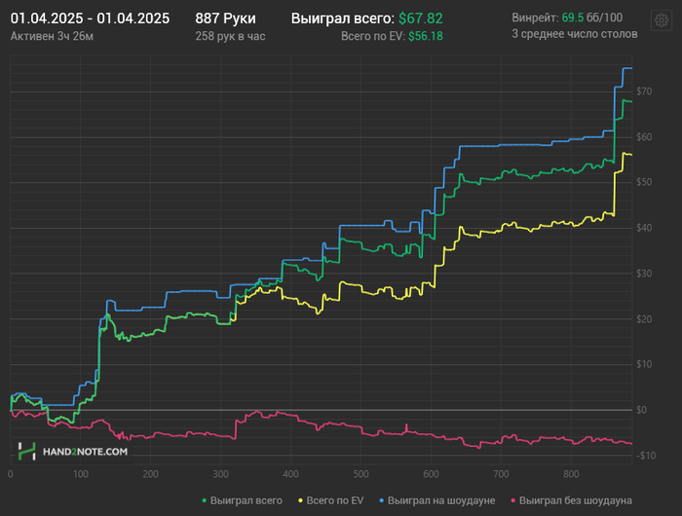682x516 pixels.
Task: Select the date range 01.04.2025 - 01.04.2025
Action: pyautogui.click(x=90, y=18)
